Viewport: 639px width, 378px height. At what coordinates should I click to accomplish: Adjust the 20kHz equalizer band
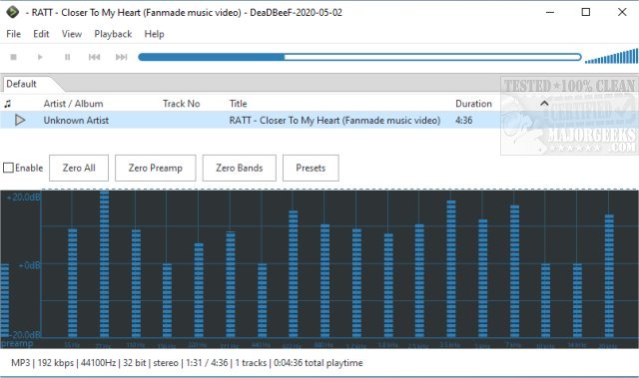[609, 276]
